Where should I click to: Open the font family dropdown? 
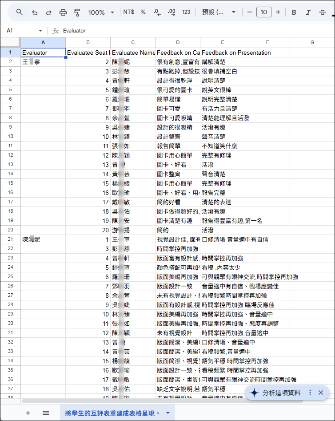[x=219, y=12]
